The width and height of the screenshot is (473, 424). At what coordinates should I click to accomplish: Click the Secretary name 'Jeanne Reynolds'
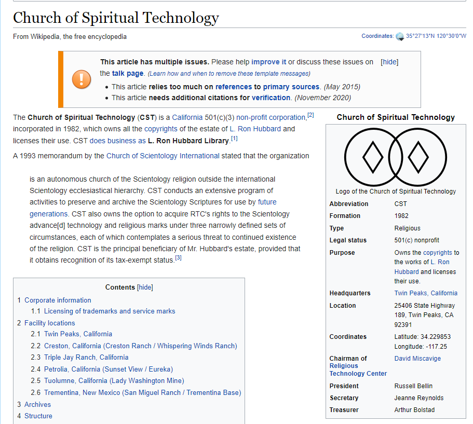click(418, 398)
